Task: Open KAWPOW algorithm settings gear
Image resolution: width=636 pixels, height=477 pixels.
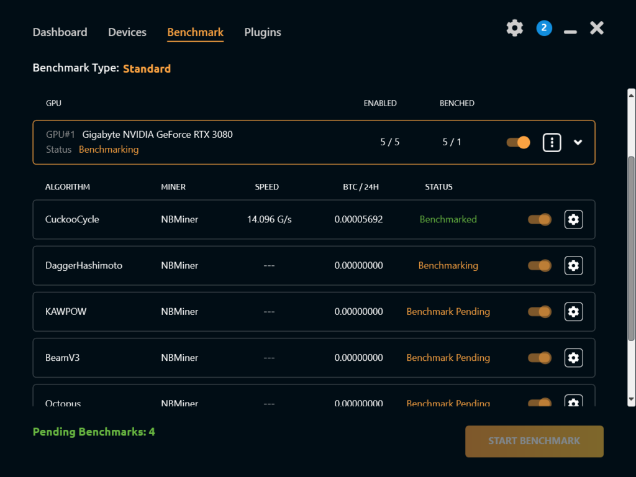Action: (573, 312)
